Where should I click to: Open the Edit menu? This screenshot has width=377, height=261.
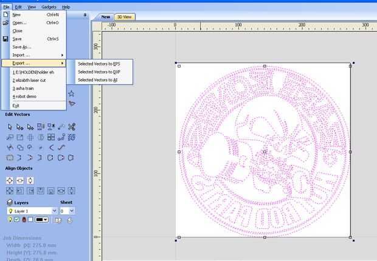pos(18,7)
